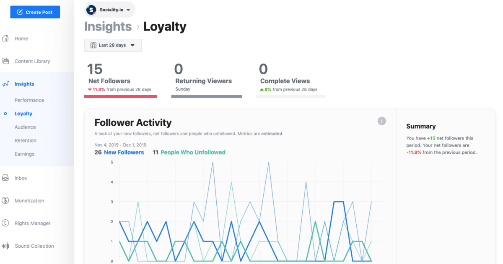Screen dimensions: 503x264
Task: Select the Insights chart icon
Action: point(6,84)
